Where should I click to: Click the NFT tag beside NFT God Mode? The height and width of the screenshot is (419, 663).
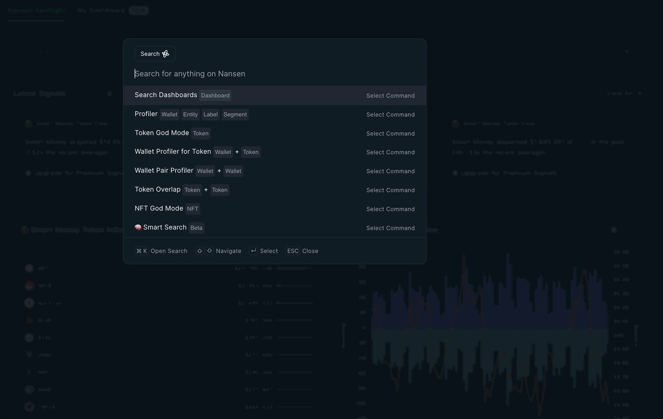coord(193,209)
